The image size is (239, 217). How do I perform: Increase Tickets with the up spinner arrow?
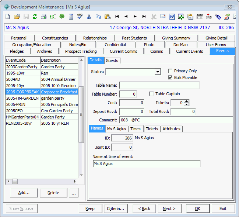coord(186,101)
